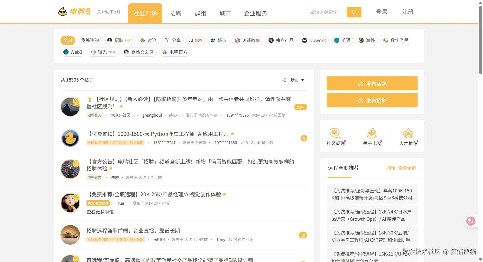The image size is (483, 262).
Task: Switch to the 招聘 tab
Action: [176, 14]
